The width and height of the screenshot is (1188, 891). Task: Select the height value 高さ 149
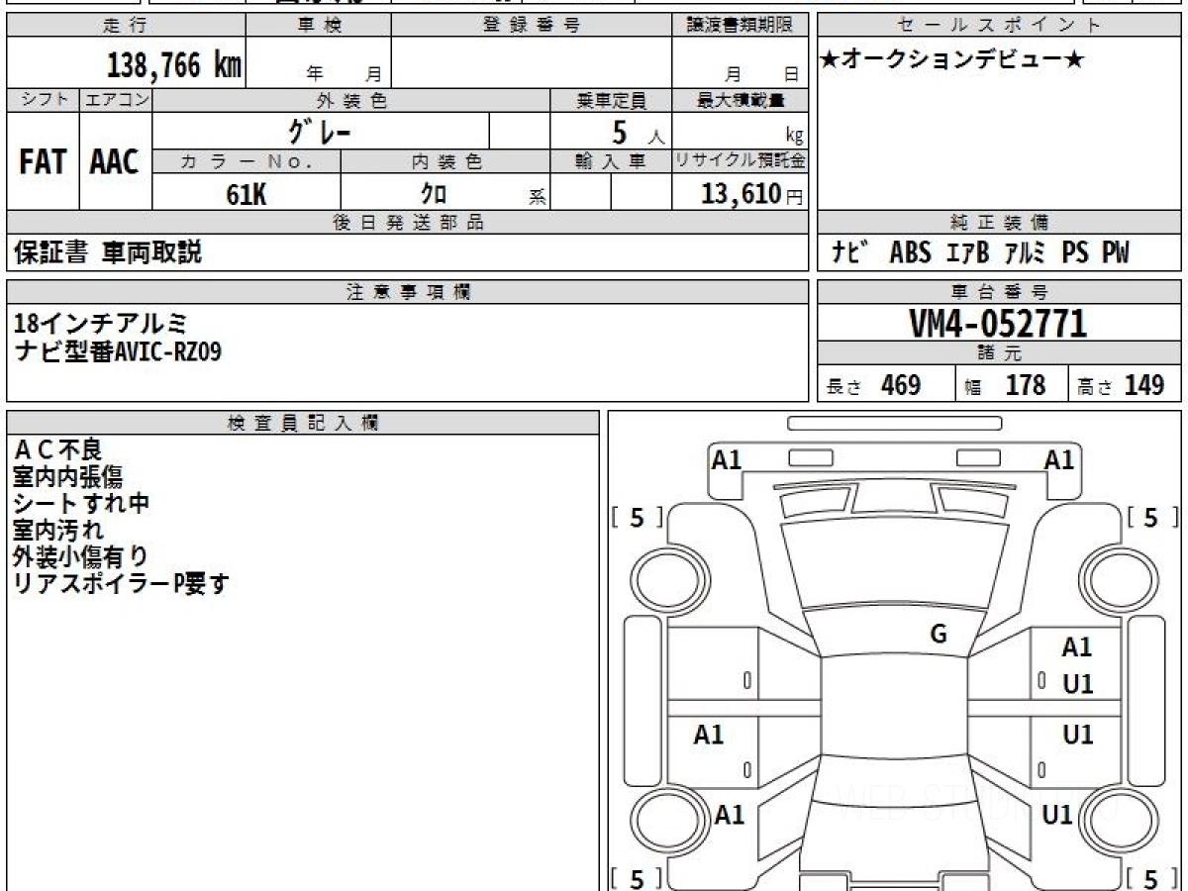(1122, 386)
